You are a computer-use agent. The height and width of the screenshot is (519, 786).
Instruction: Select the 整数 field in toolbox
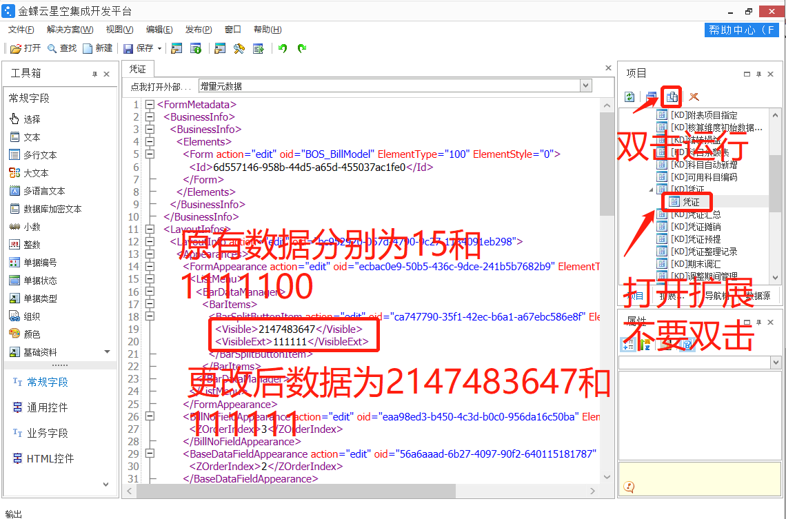coord(25,245)
